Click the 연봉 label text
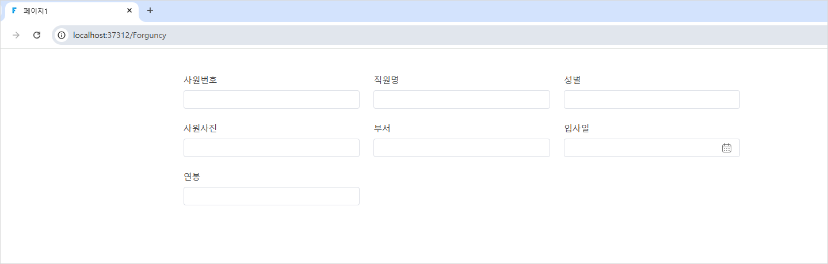Screen dimensions: 828x264 (x=192, y=177)
